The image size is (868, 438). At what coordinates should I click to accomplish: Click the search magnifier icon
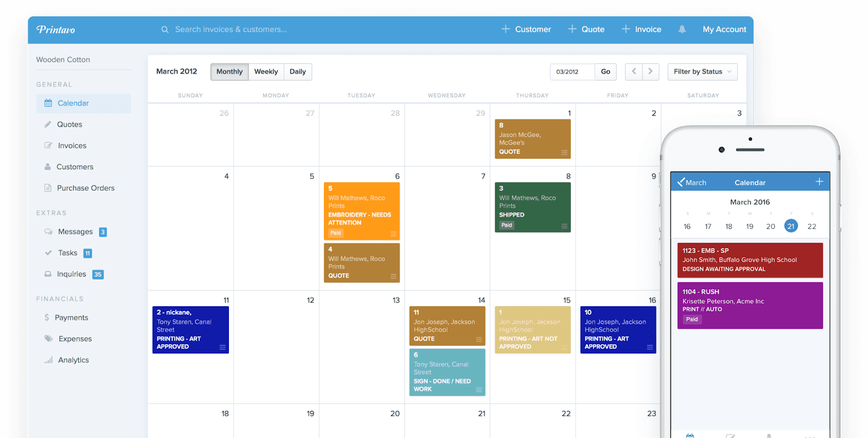pyautogui.click(x=165, y=29)
